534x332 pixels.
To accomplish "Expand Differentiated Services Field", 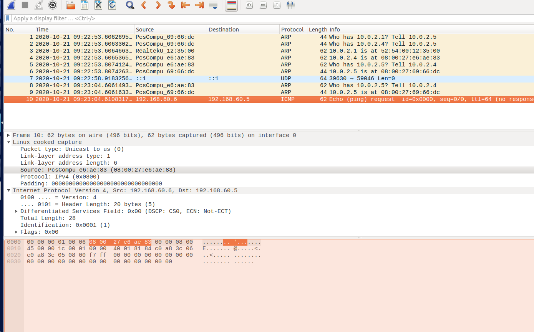I will [x=17, y=211].
